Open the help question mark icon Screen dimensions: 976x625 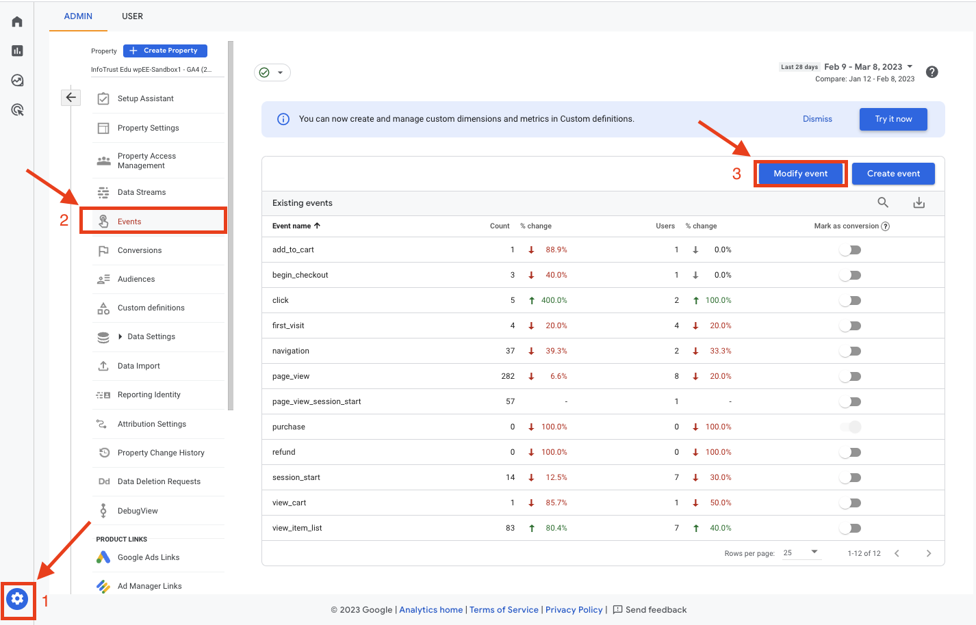(932, 71)
